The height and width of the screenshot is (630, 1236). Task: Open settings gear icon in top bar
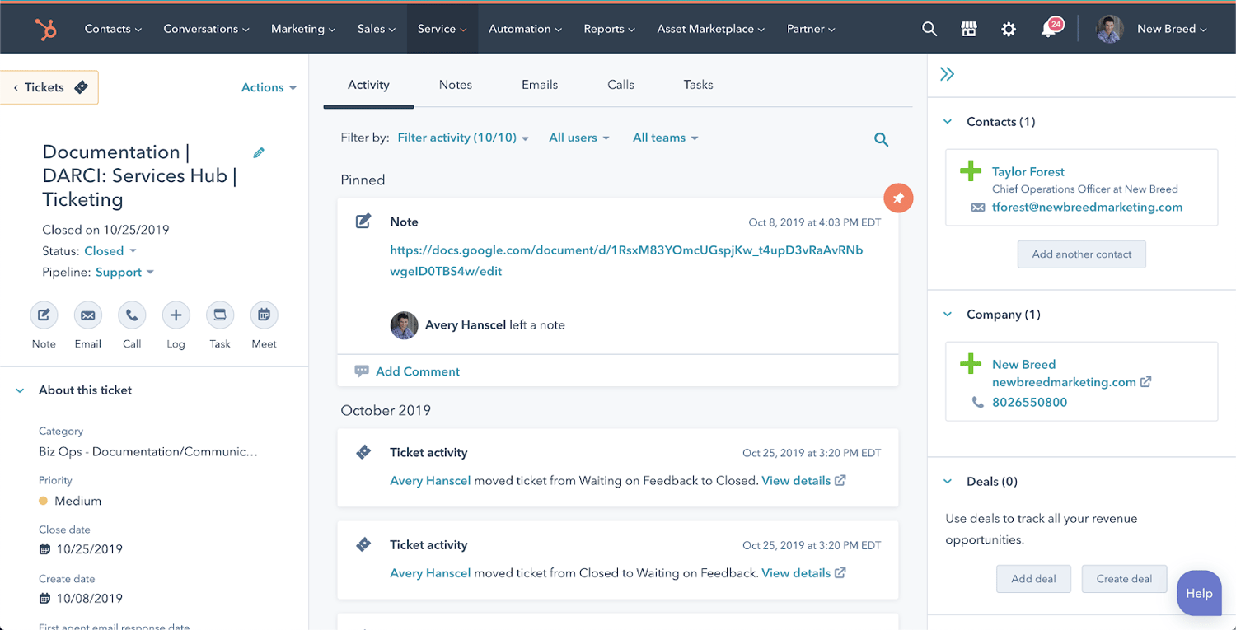[1009, 29]
